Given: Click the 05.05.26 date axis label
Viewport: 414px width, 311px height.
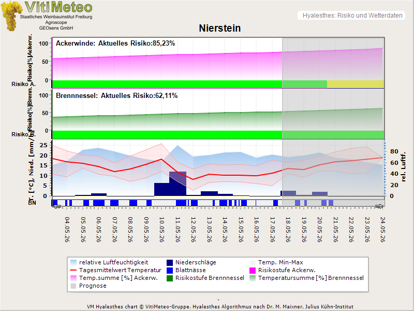Looking at the screenshot, I should point(83,230).
